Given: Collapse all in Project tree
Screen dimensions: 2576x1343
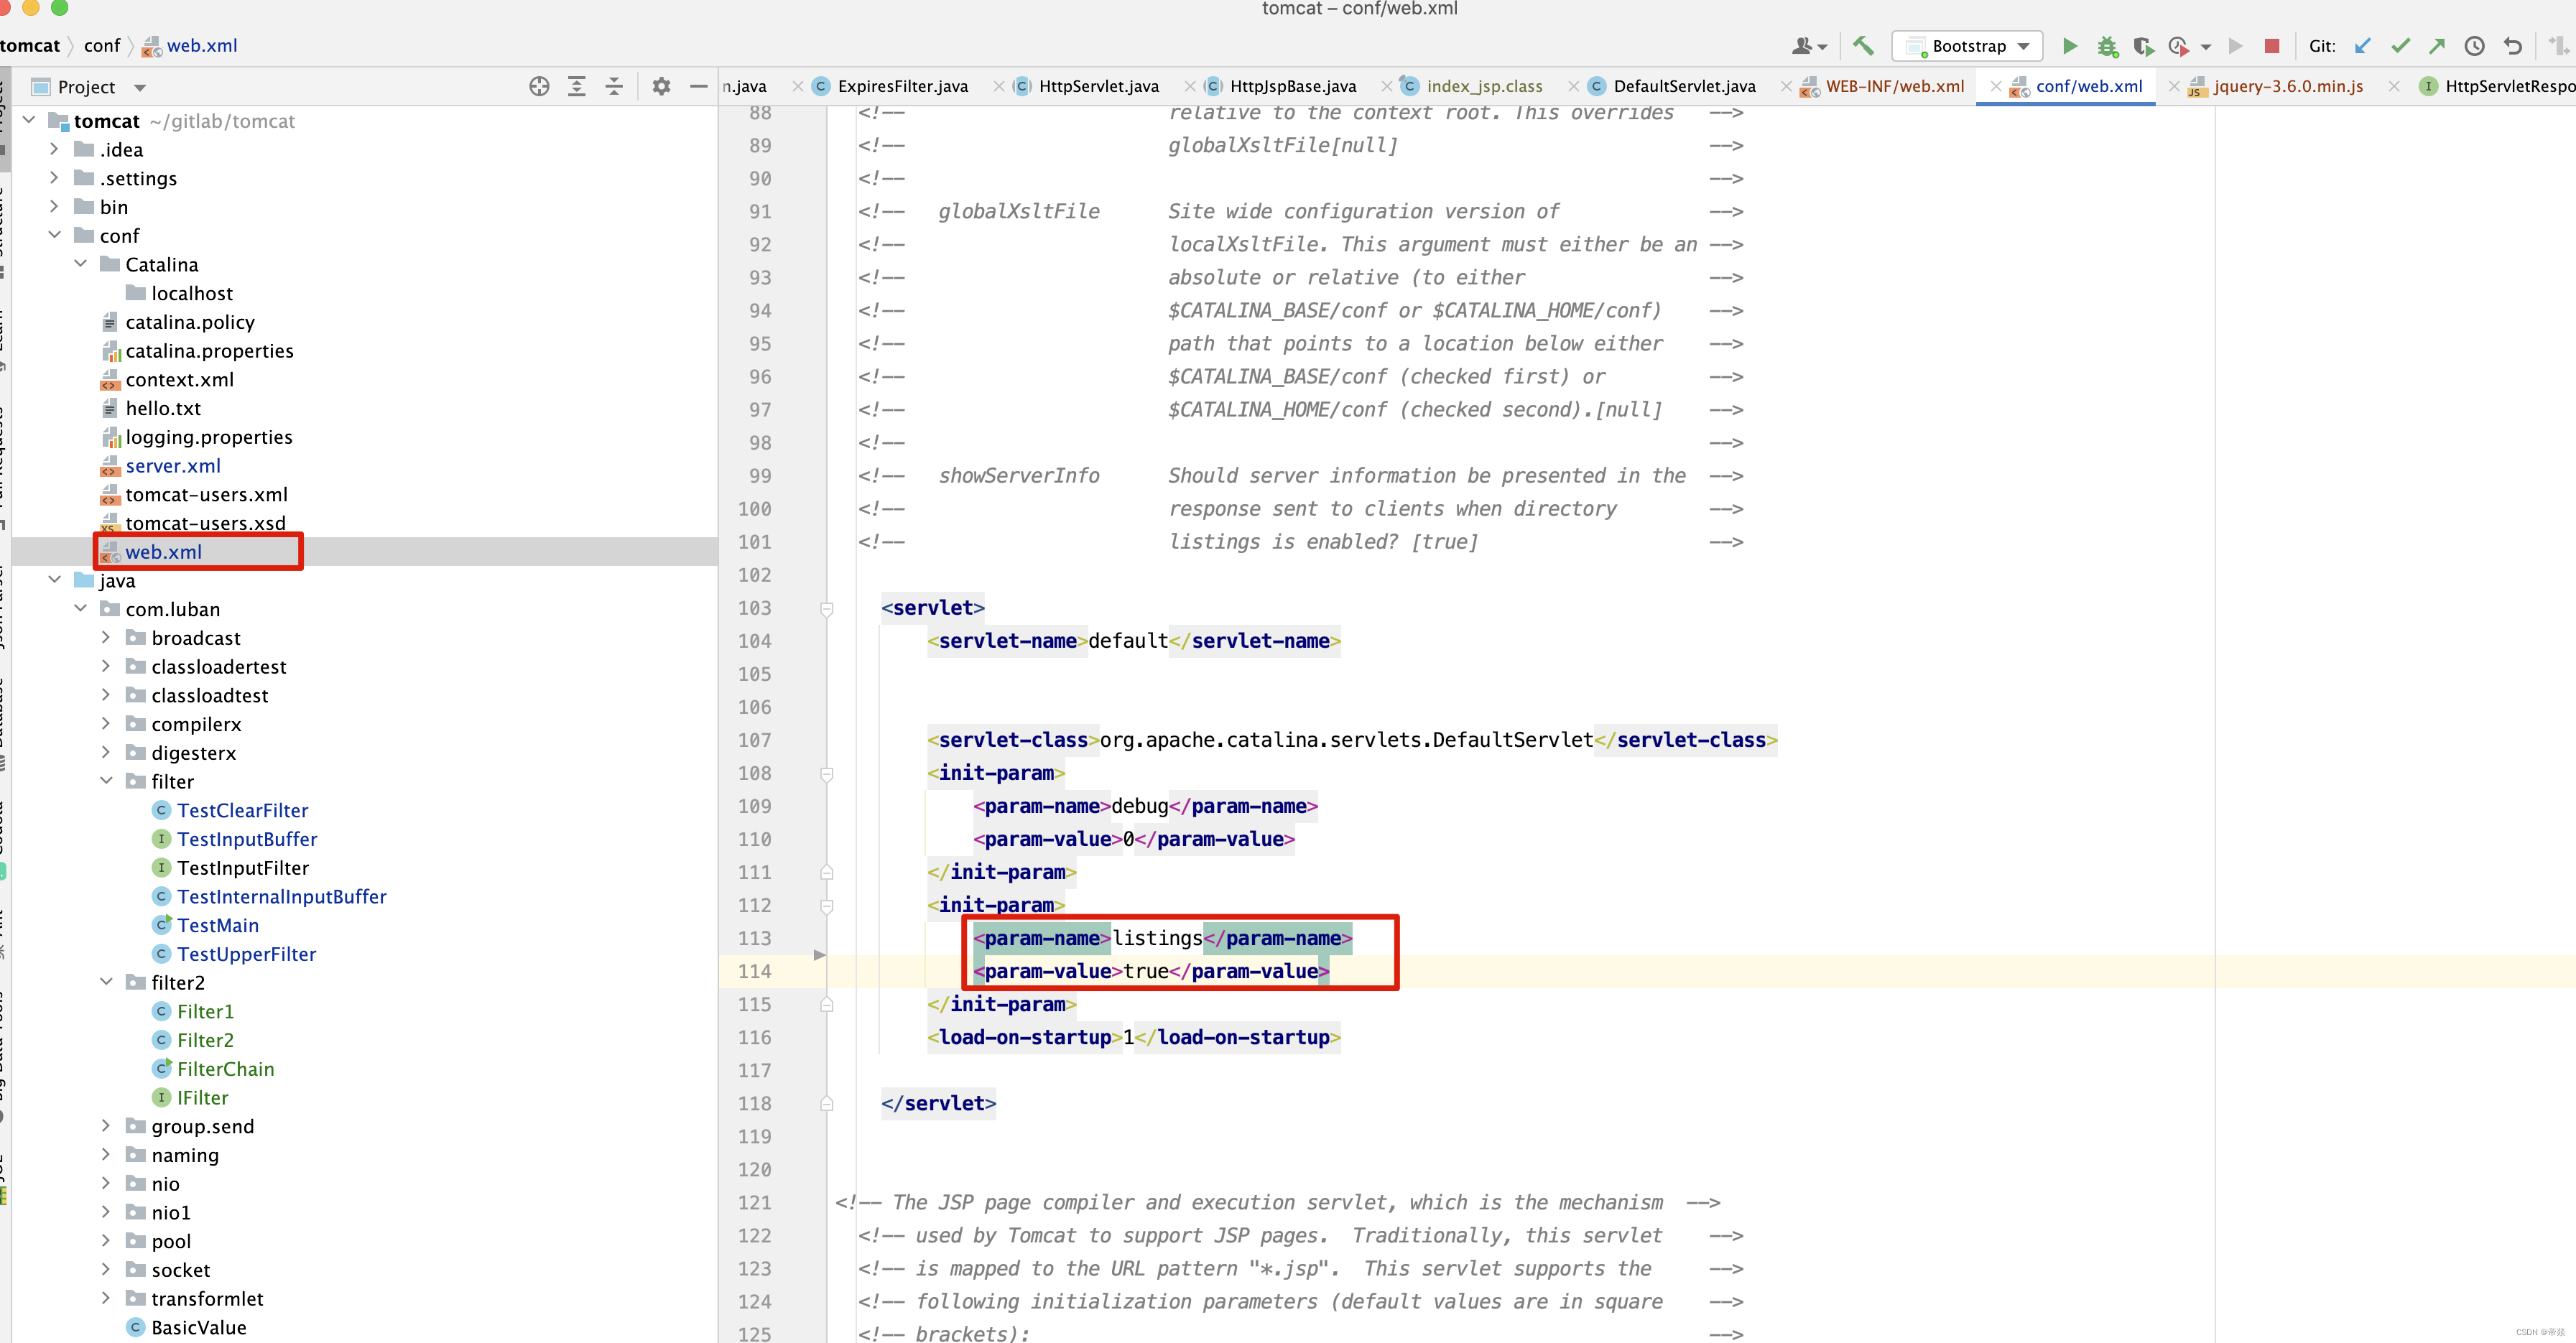Looking at the screenshot, I should pos(614,87).
